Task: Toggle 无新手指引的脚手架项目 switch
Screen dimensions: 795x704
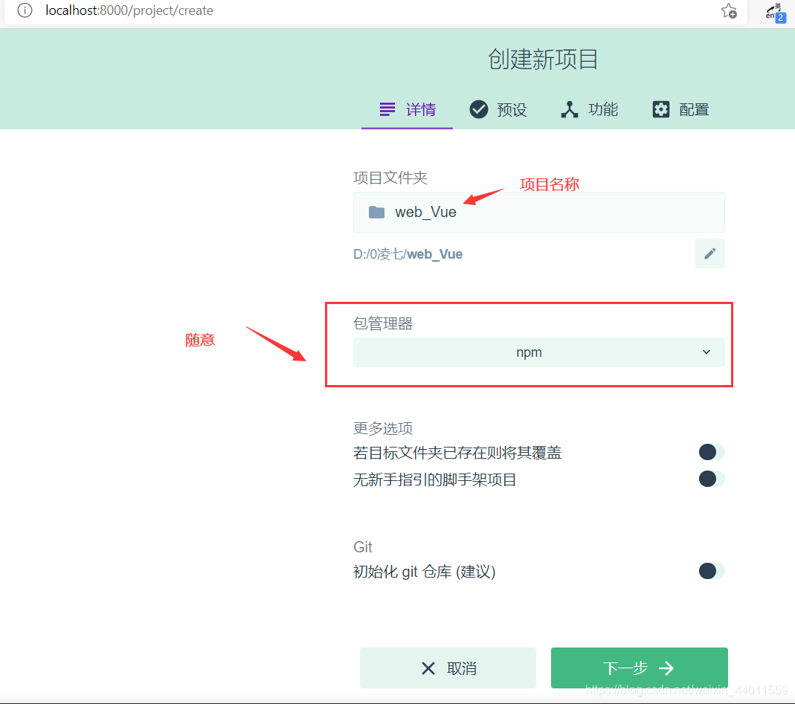Action: [710, 479]
